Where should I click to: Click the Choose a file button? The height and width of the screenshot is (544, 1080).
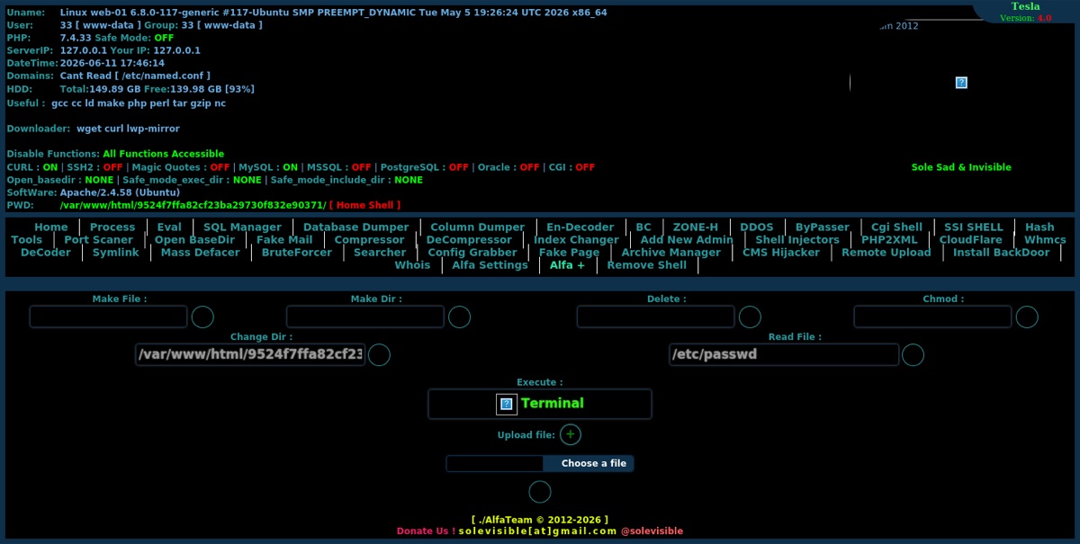593,463
